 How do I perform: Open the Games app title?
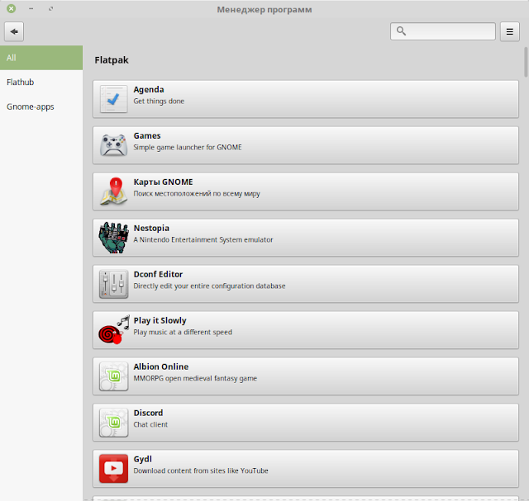[147, 136]
